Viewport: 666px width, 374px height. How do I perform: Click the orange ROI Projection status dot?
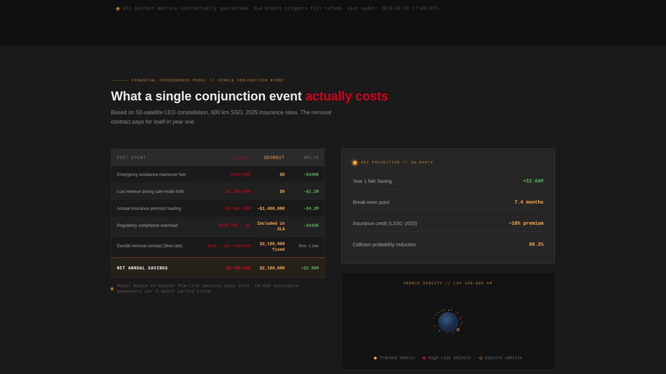click(355, 162)
